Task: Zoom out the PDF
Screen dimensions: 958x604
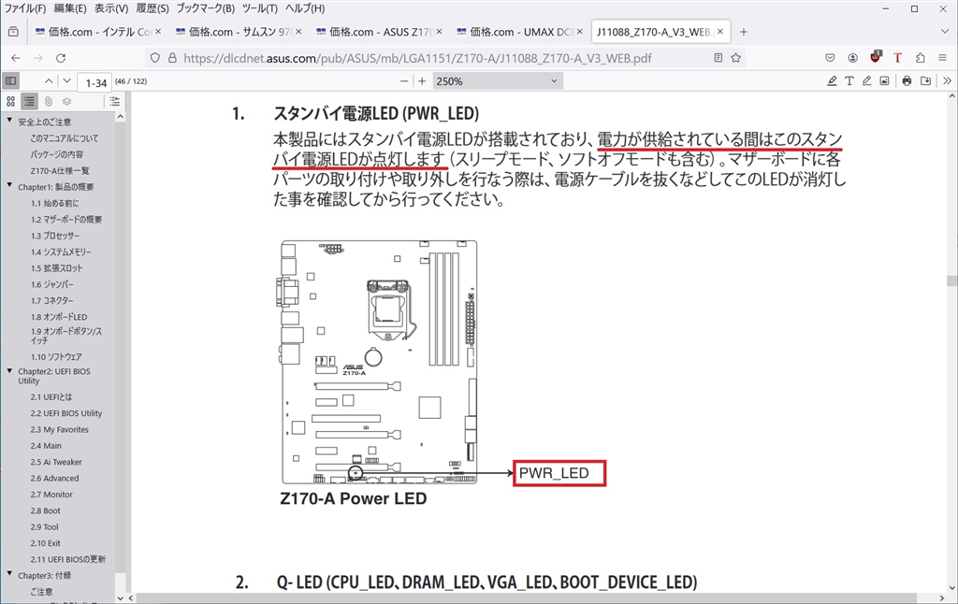Action: point(404,81)
